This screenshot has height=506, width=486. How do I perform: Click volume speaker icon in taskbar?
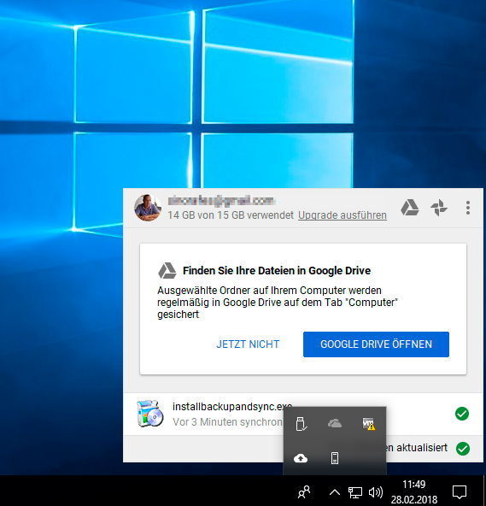click(x=375, y=492)
